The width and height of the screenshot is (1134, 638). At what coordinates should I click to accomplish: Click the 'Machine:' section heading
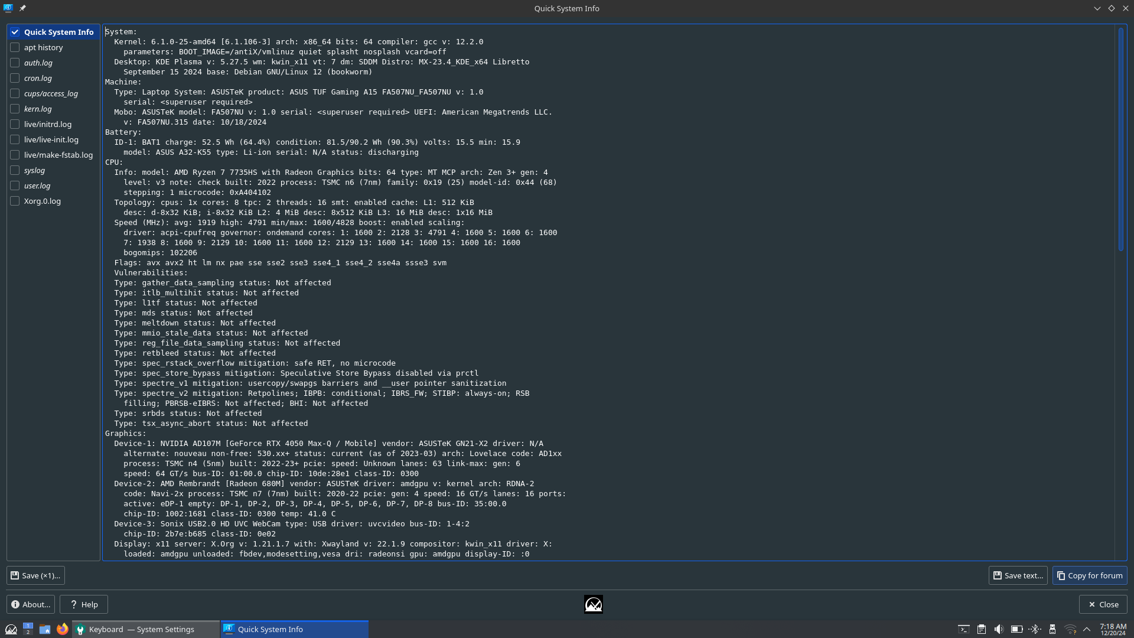(123, 82)
